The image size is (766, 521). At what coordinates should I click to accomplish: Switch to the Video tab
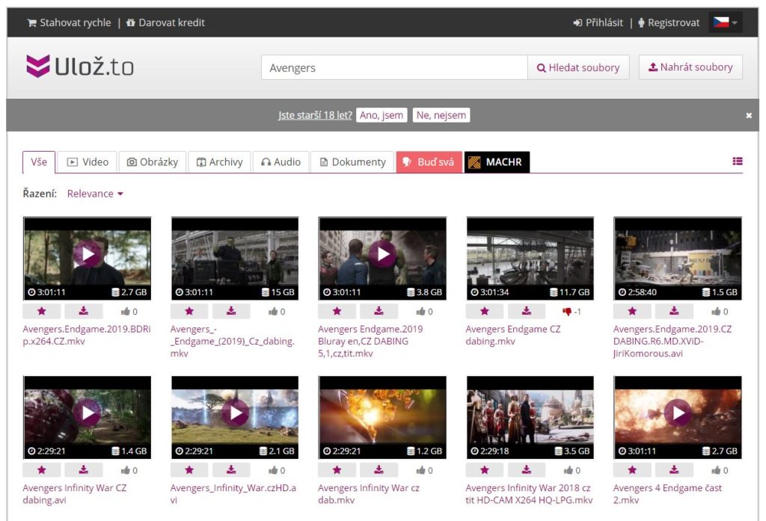coord(88,162)
